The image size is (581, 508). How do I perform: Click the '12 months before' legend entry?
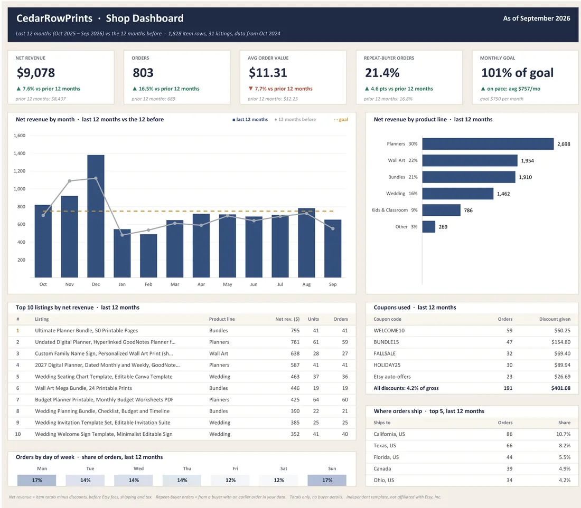(x=295, y=120)
